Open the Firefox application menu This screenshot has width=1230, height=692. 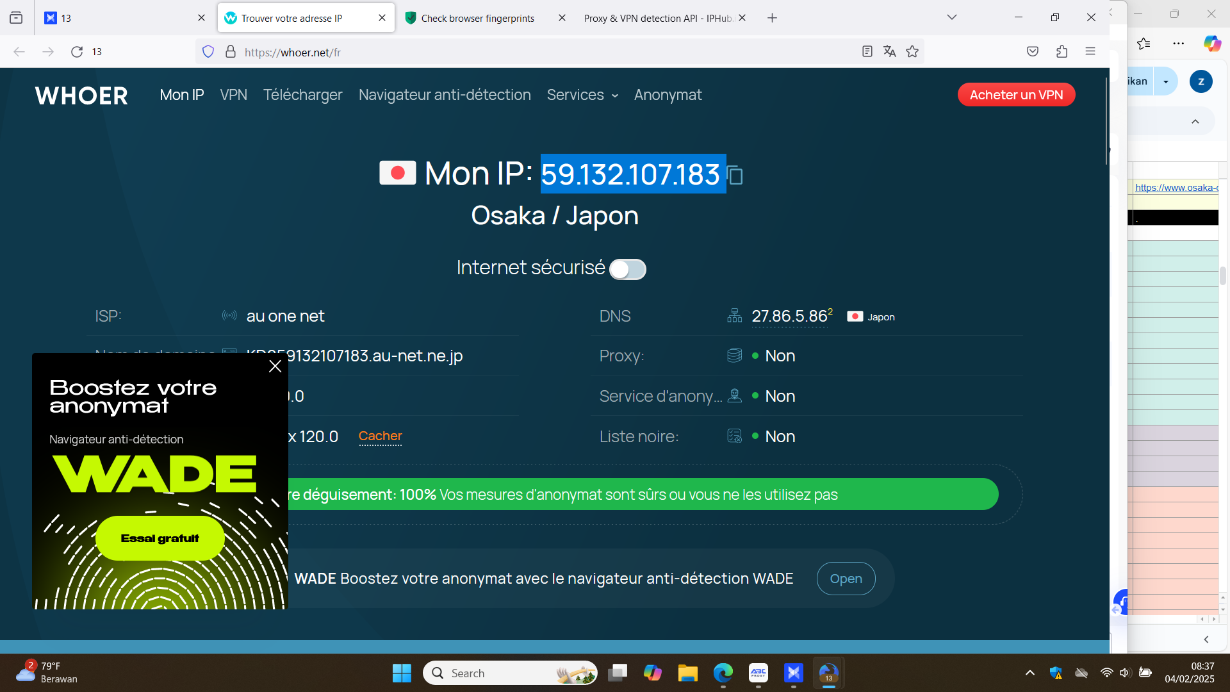pos(1090,52)
